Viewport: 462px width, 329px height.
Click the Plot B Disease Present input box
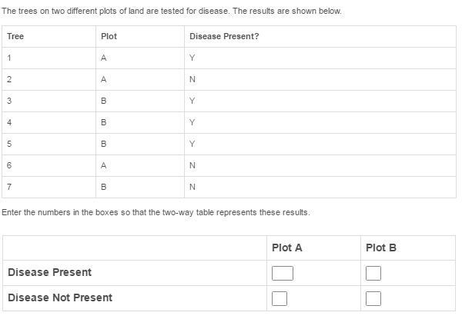373,273
